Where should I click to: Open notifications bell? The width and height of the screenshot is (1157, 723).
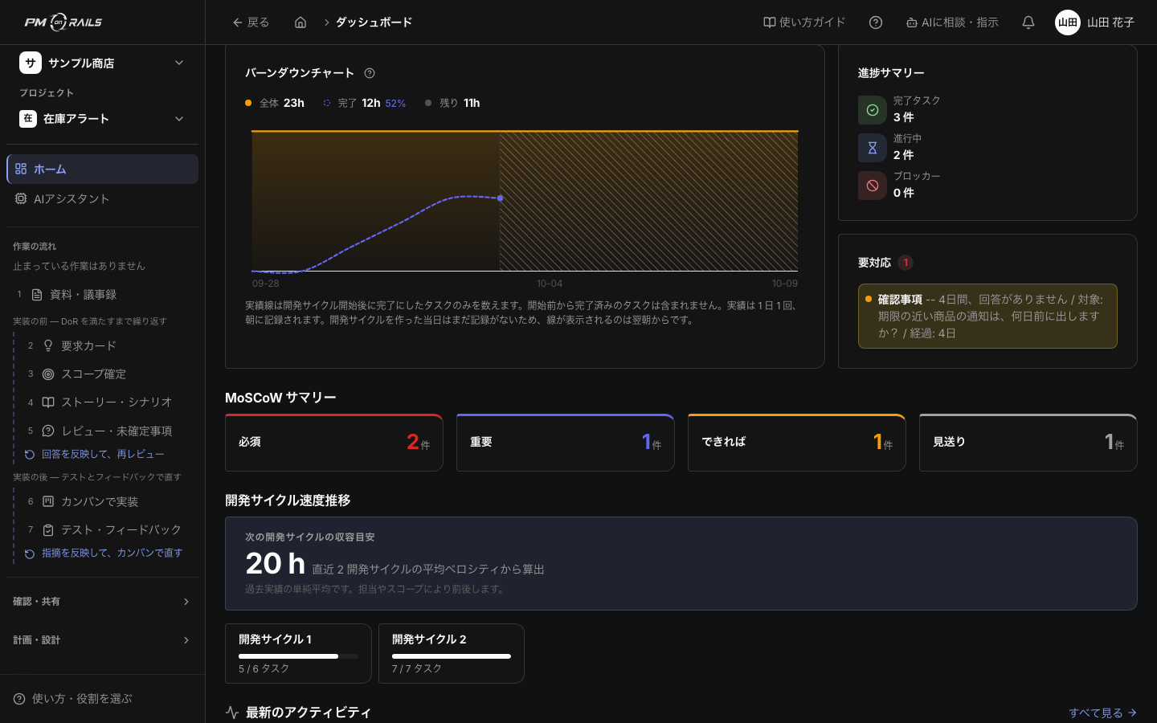(1028, 22)
